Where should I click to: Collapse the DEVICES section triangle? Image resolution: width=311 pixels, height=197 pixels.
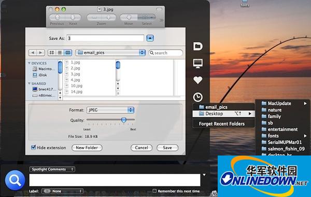click(x=30, y=63)
